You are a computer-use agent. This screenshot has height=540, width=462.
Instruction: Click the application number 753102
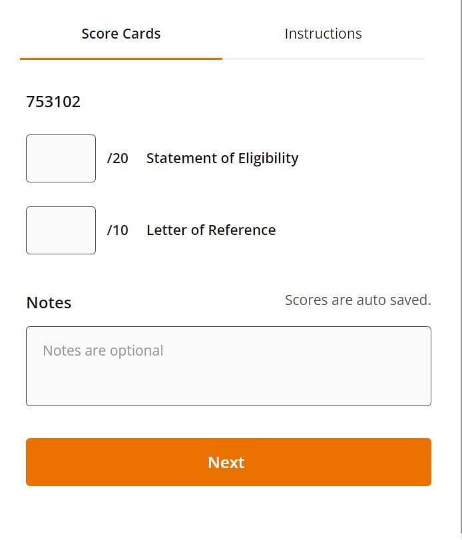(x=53, y=102)
